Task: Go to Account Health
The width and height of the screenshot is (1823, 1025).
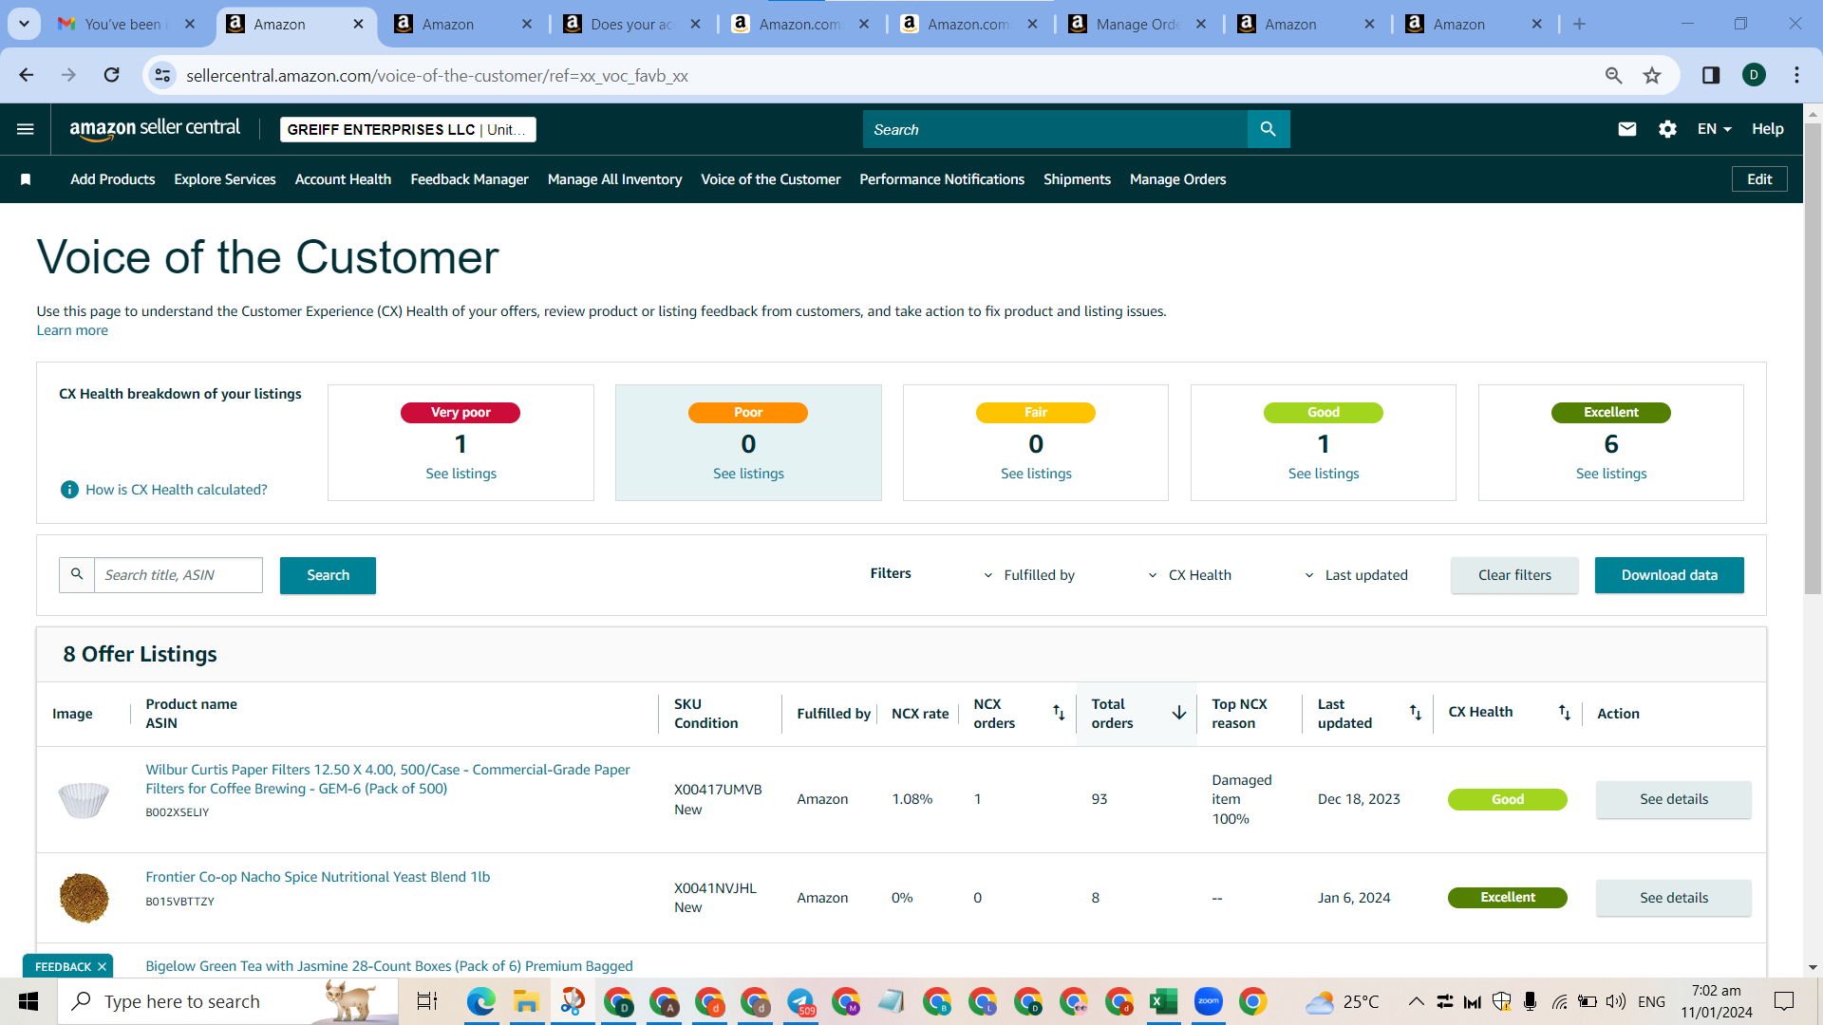Action: click(343, 179)
